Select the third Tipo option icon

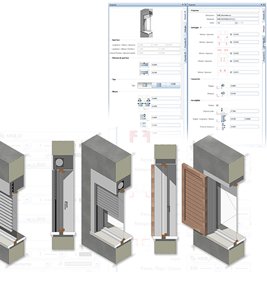point(173,85)
